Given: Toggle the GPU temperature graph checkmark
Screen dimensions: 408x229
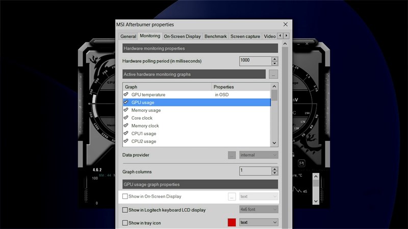Looking at the screenshot, I should (126, 94).
